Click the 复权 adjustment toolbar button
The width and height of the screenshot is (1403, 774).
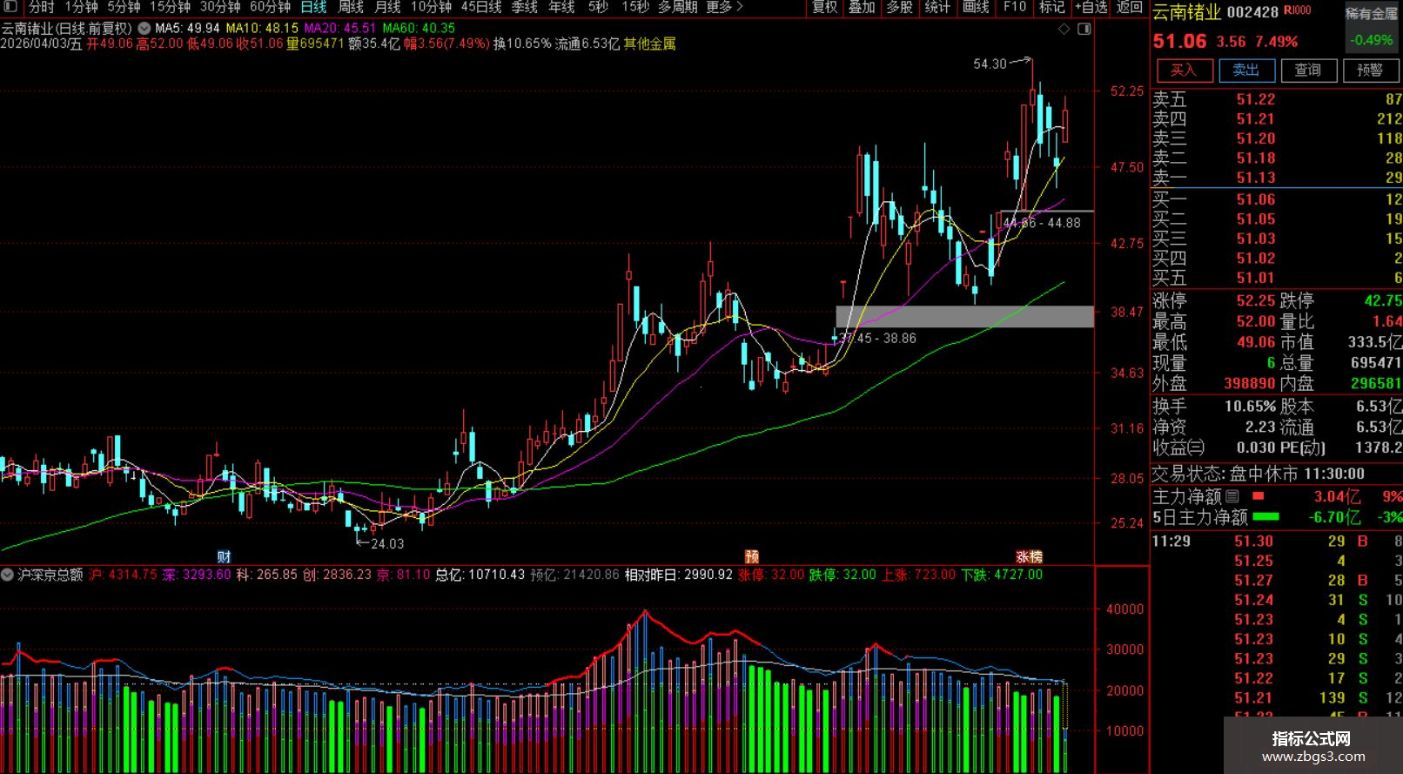(x=824, y=7)
